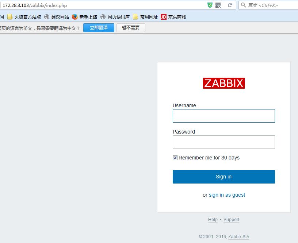Uncheck Remember me for 30 days
The image size is (298, 243).
click(x=175, y=158)
